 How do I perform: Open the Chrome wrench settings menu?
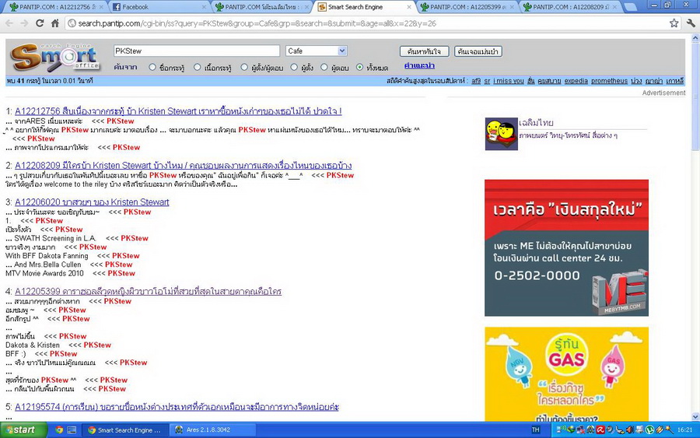691,23
